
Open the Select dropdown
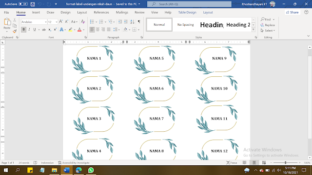point(268,31)
